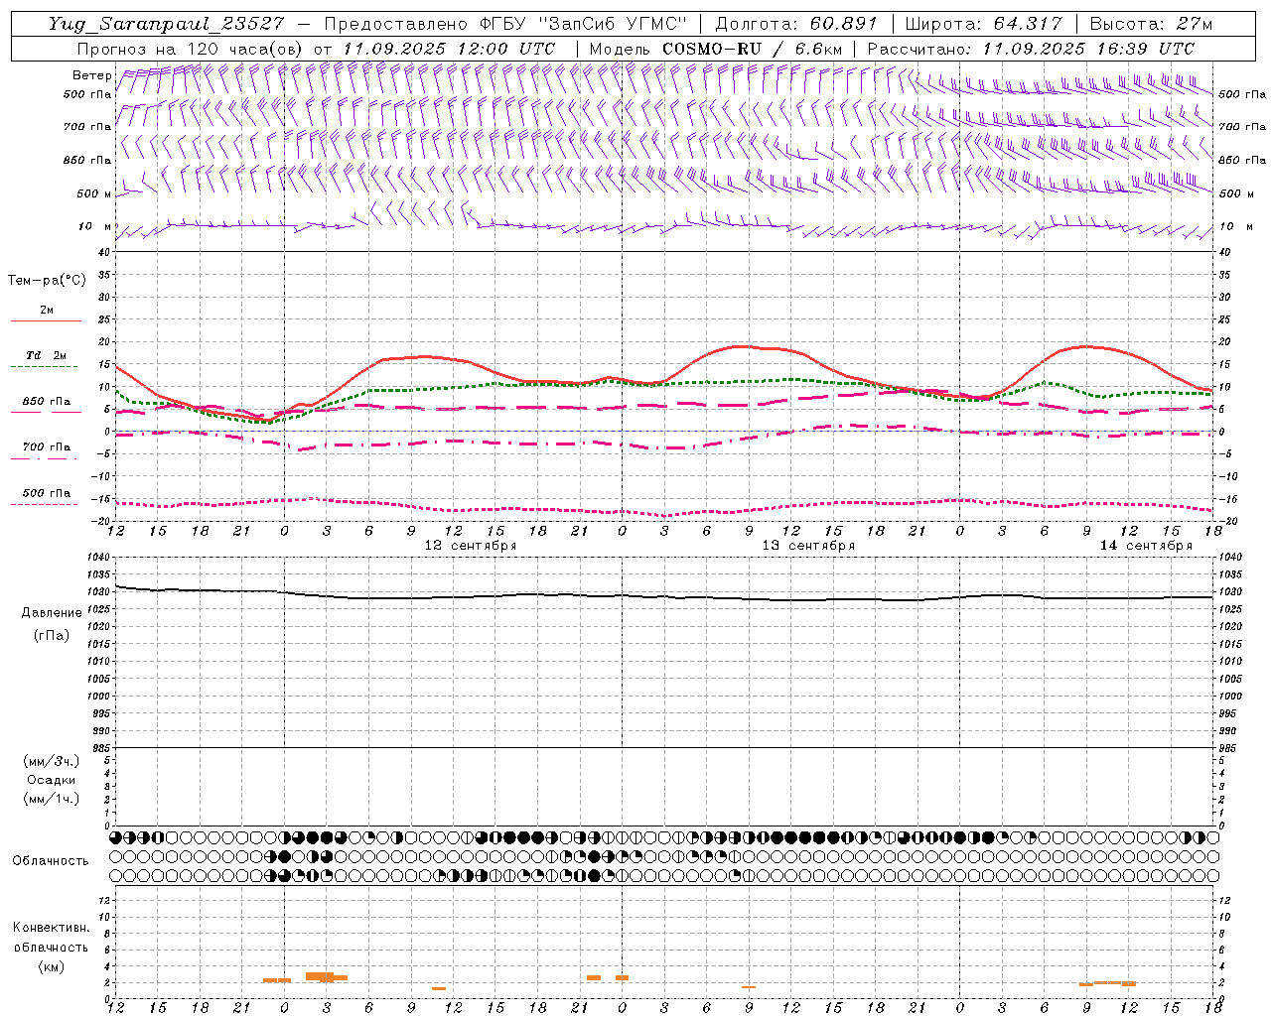Click the Ветер panel label
This screenshot has height=1016, width=1271.
pyautogui.click(x=91, y=75)
